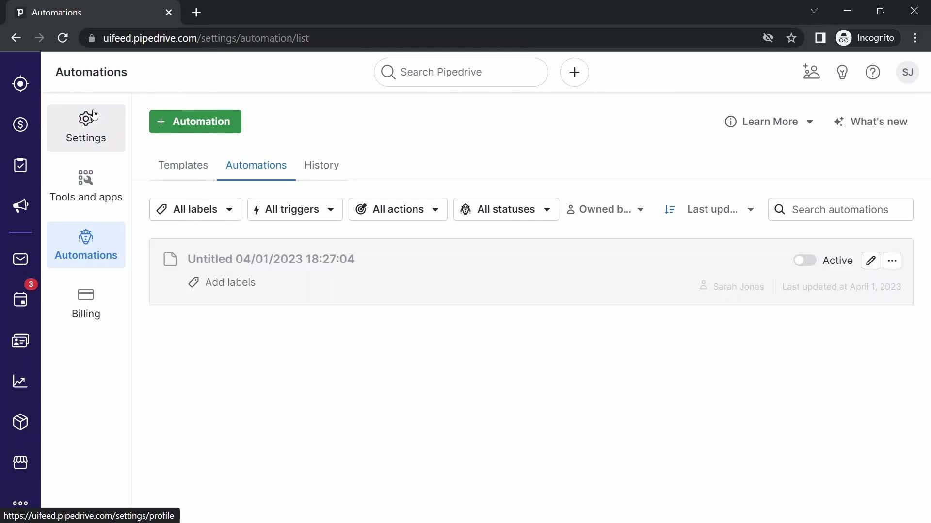931x523 pixels.
Task: Expand the Owned by filter
Action: 606,209
